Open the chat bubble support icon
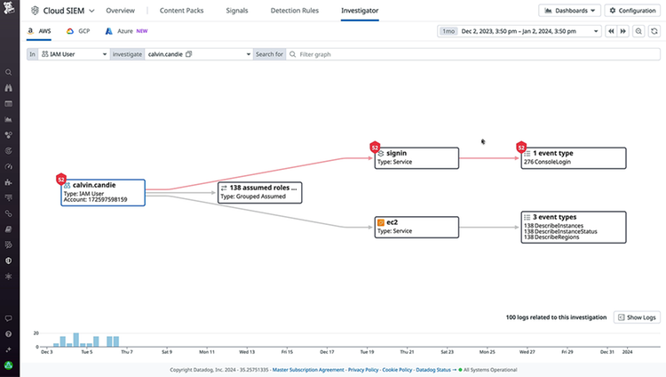Image resolution: width=666 pixels, height=377 pixels. 9,318
